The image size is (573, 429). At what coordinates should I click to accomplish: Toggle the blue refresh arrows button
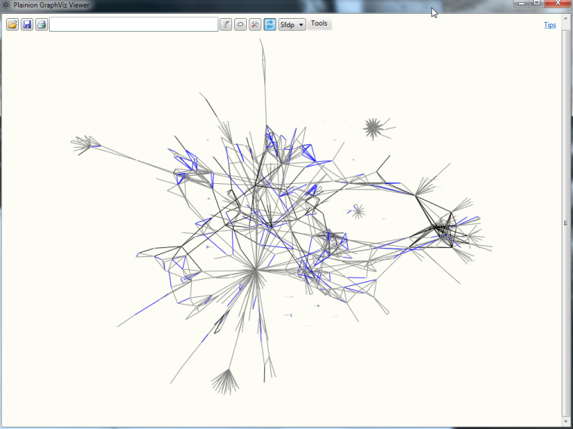point(270,25)
